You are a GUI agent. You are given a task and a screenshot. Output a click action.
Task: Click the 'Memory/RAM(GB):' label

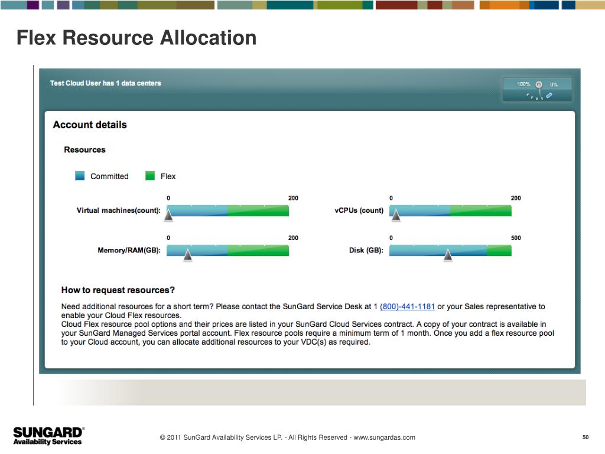[x=129, y=250]
